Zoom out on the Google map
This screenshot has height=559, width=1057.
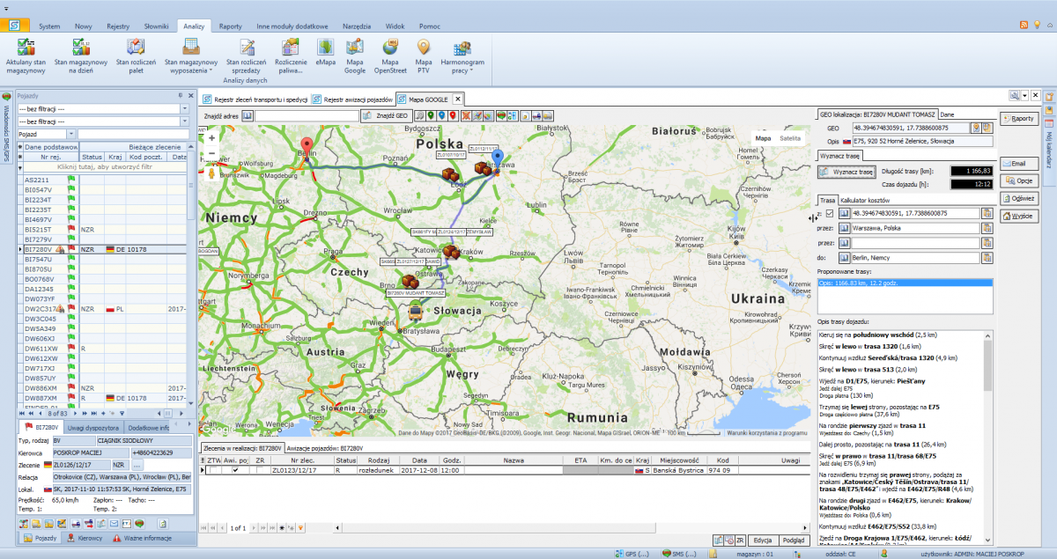211,154
